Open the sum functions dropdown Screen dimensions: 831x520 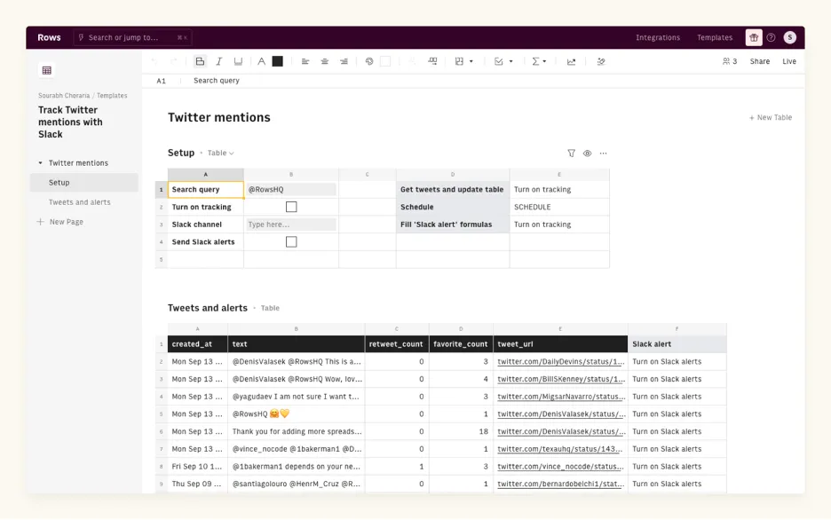538,61
